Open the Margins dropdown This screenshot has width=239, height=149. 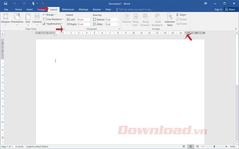pos(6,19)
